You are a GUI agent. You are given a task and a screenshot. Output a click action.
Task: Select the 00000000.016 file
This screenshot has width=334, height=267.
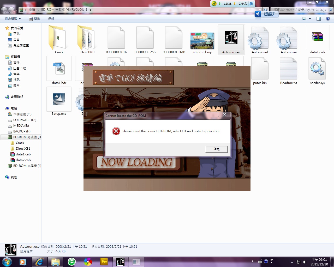116,40
